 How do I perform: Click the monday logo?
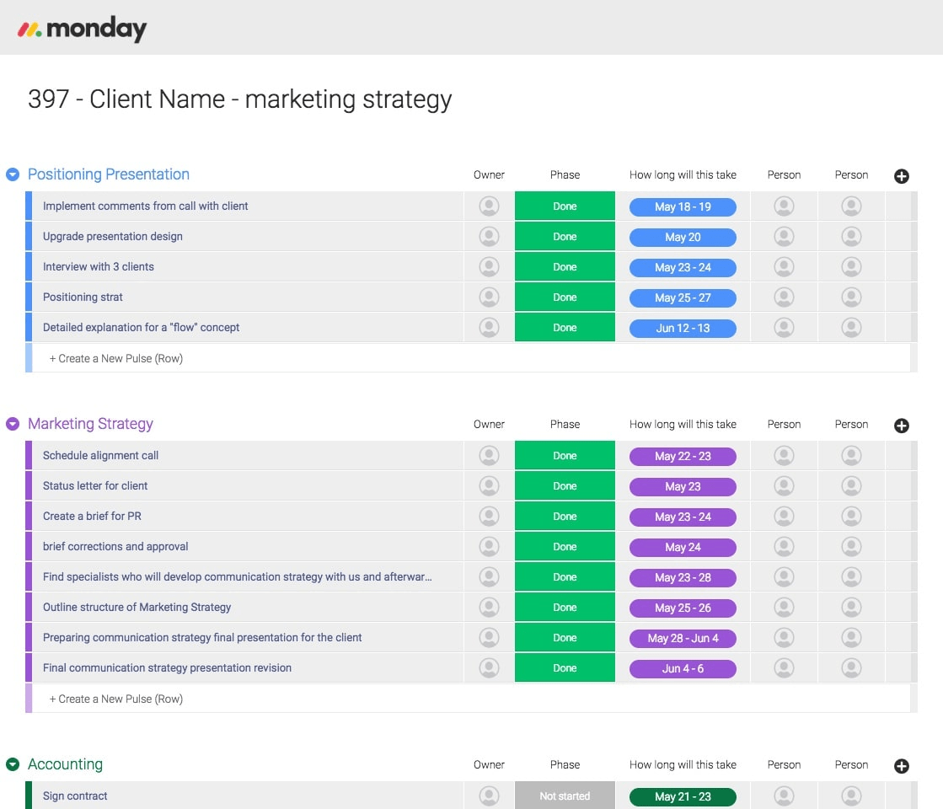pyautogui.click(x=82, y=29)
